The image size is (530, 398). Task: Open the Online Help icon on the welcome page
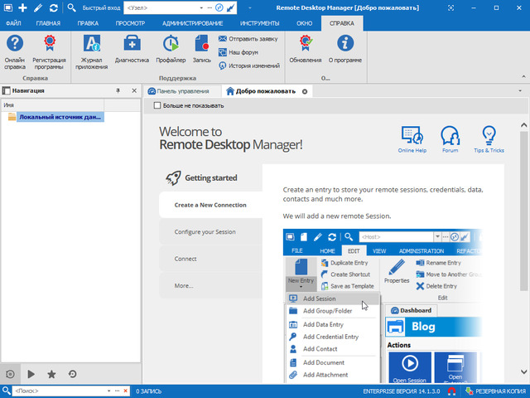[412, 139]
